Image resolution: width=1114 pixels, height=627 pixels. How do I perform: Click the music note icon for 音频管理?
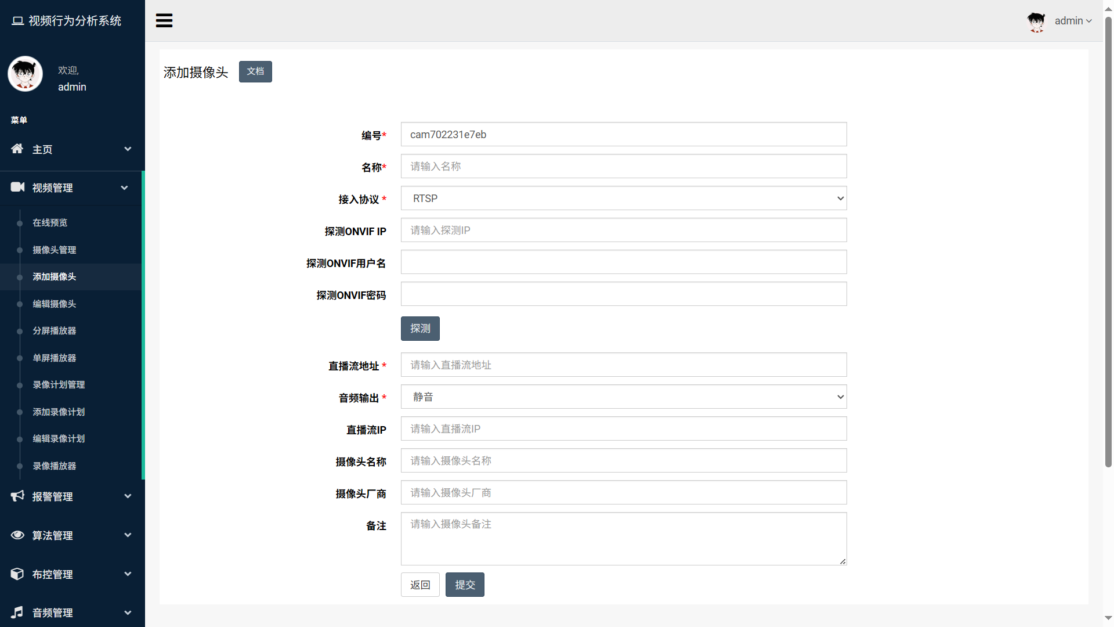click(x=17, y=612)
